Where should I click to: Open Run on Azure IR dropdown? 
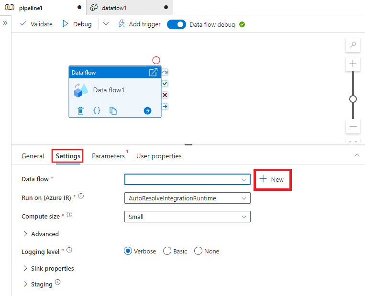click(188, 198)
